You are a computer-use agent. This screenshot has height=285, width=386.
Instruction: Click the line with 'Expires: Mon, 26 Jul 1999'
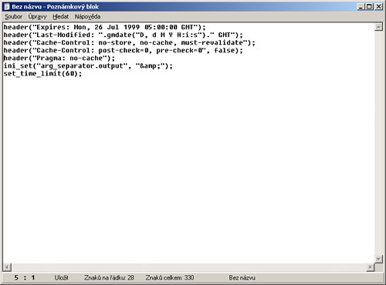click(105, 27)
